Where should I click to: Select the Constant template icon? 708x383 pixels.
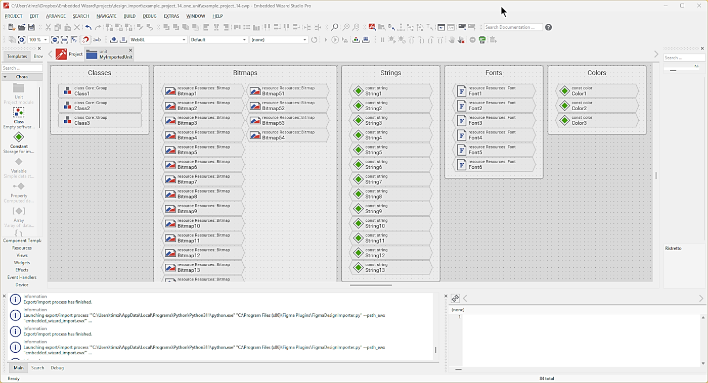tap(19, 137)
